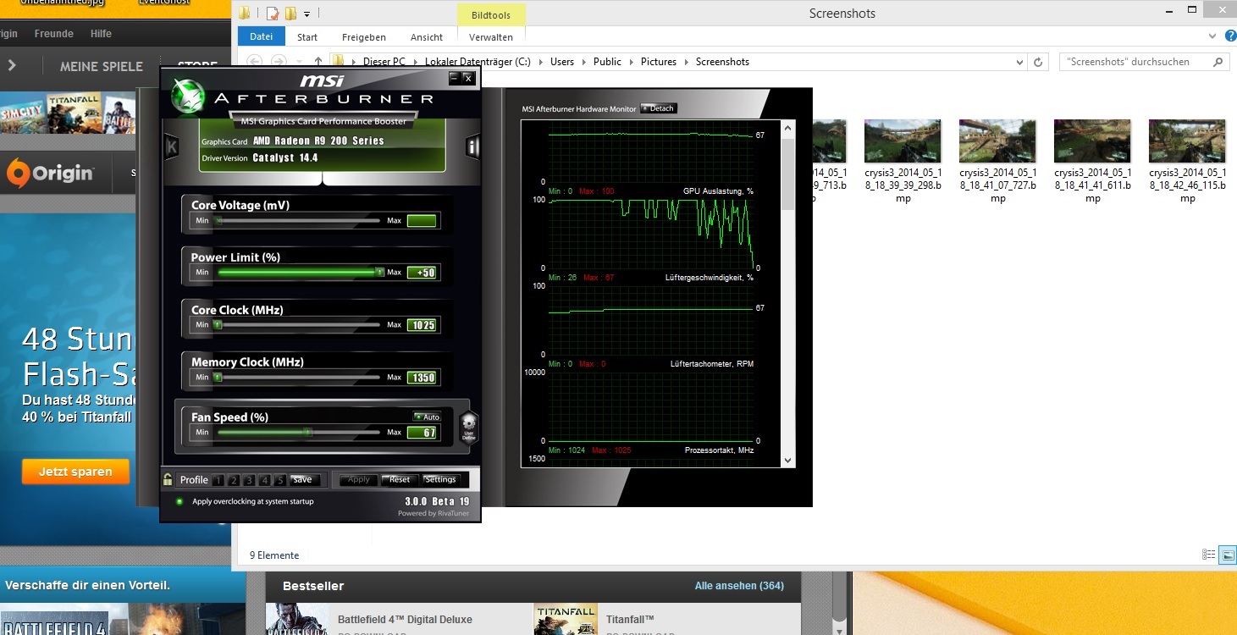The height and width of the screenshot is (635, 1237).
Task: Click Titanfall bestseller title
Action: [x=630, y=619]
